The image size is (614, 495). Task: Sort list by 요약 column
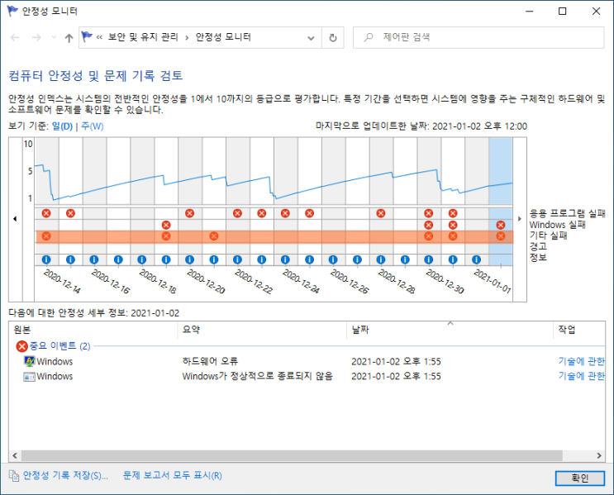pos(262,330)
